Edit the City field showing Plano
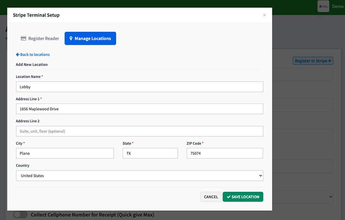 tap(65, 153)
